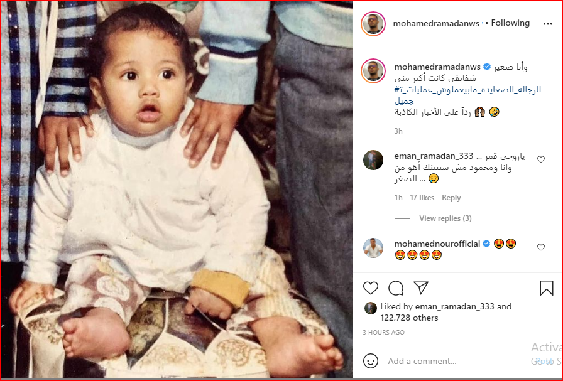View 17 likes on the comment

click(422, 198)
